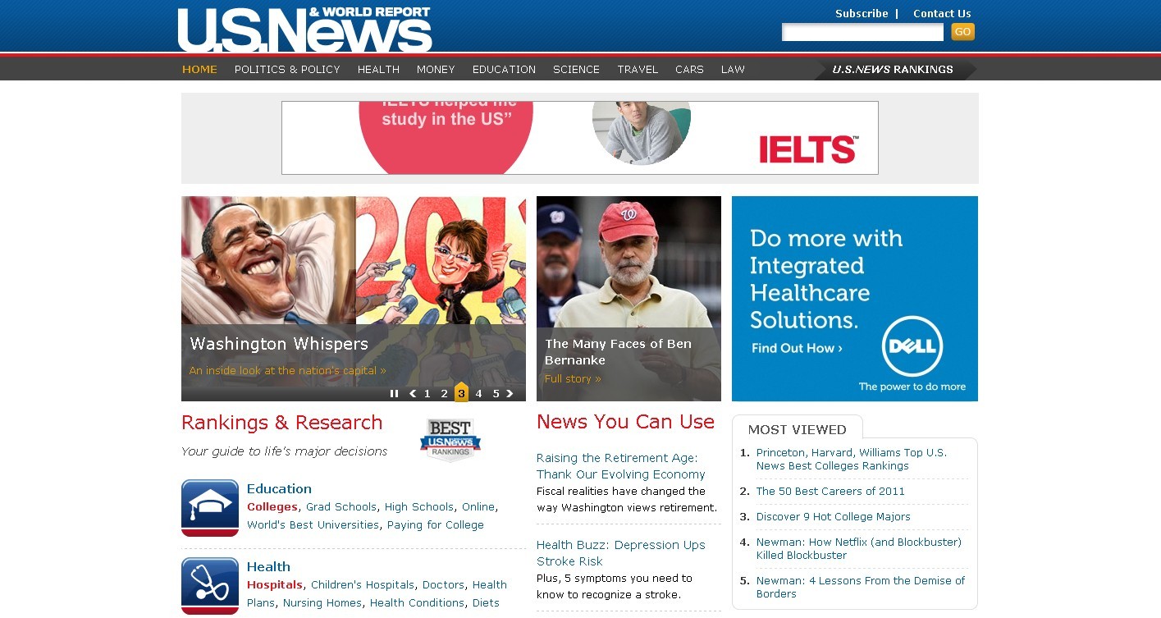The width and height of the screenshot is (1161, 618).
Task: Open Online education link
Action: [x=478, y=506]
